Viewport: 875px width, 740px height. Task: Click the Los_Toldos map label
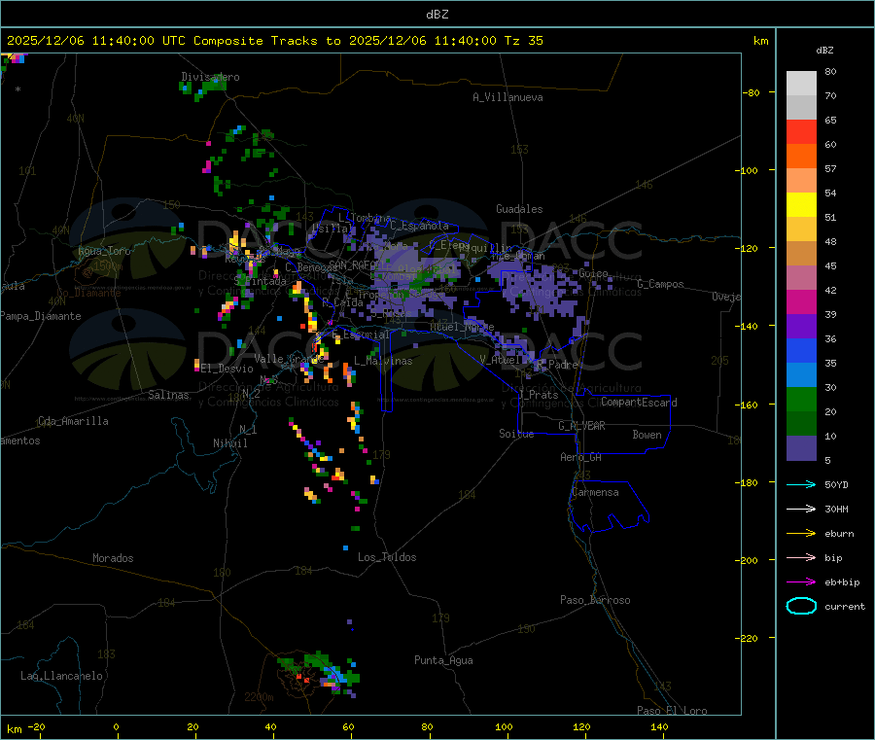387,557
